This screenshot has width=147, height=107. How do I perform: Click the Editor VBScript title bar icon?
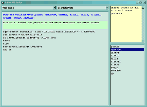3,3
